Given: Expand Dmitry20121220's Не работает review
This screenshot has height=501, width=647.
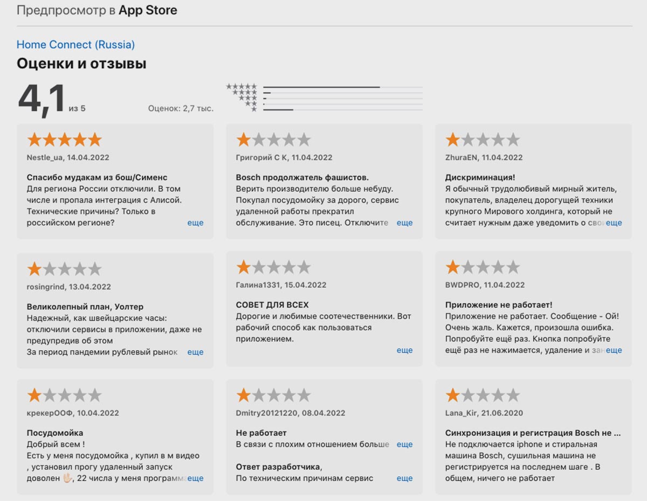Looking at the screenshot, I should click(404, 444).
